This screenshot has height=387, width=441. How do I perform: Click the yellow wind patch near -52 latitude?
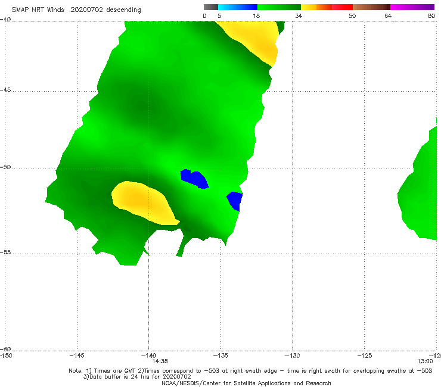coord(144,202)
